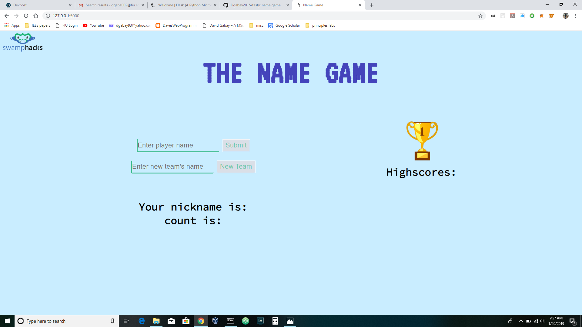Bookmark this page with star icon
Screen dimensions: 582x327
click(480, 16)
